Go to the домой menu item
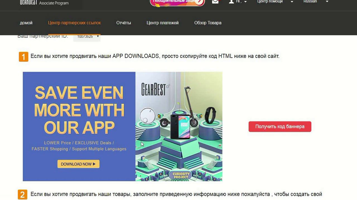The width and height of the screenshot is (357, 200). point(26,23)
